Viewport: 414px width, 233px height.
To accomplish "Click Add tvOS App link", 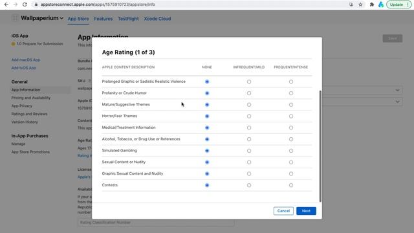I will [x=23, y=68].
